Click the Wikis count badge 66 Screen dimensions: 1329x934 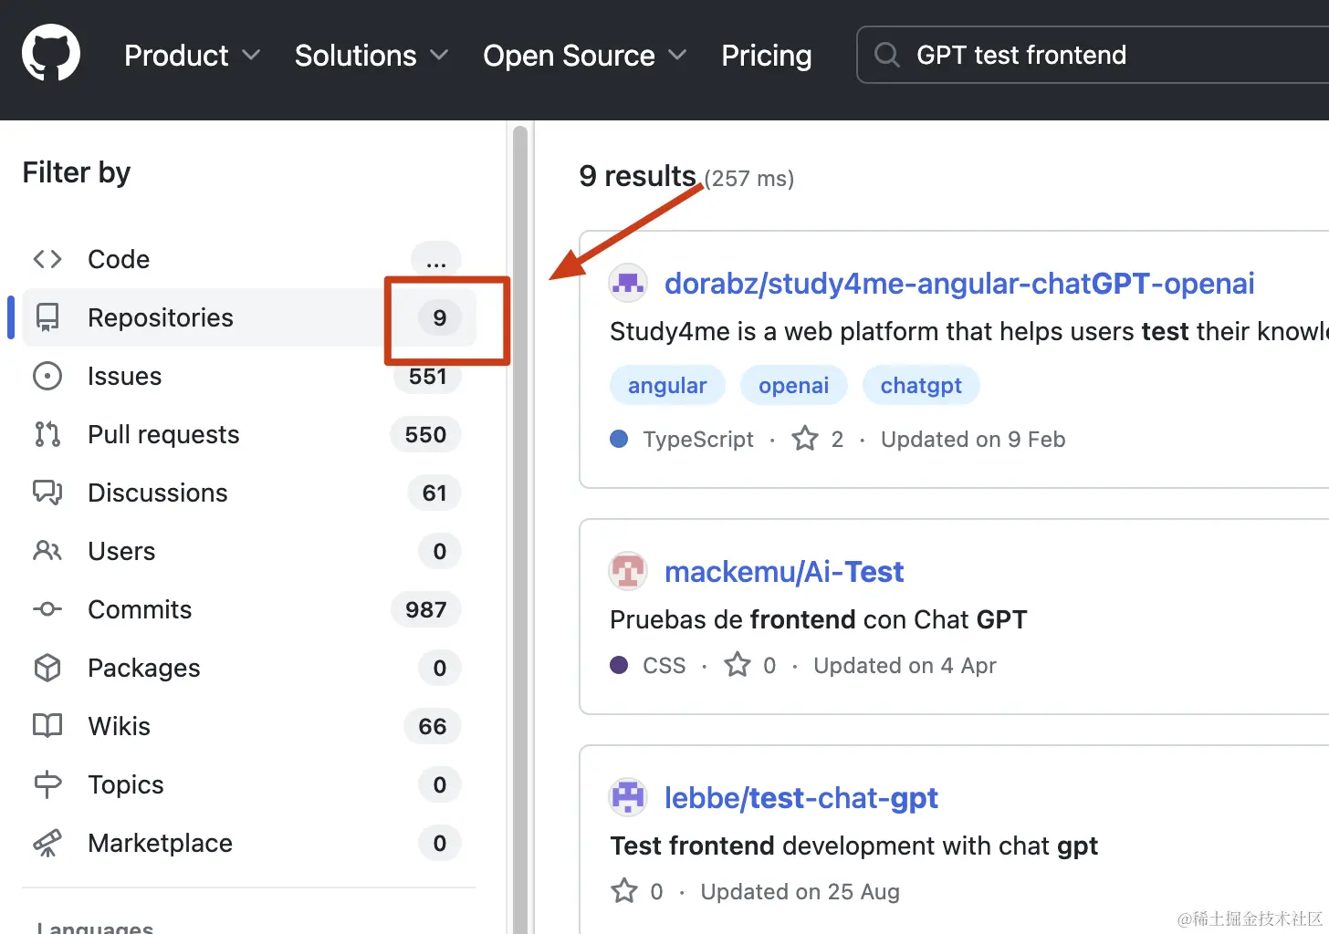coord(433,726)
